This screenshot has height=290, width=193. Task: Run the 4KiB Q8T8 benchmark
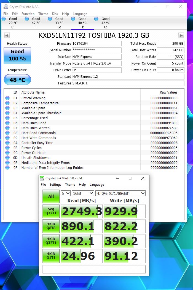tap(51, 226)
